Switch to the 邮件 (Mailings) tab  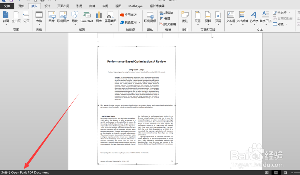[x=92, y=6]
